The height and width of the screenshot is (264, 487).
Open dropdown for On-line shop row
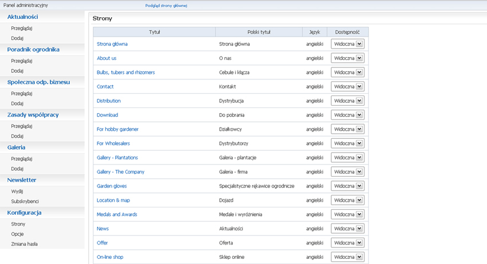tap(348, 257)
